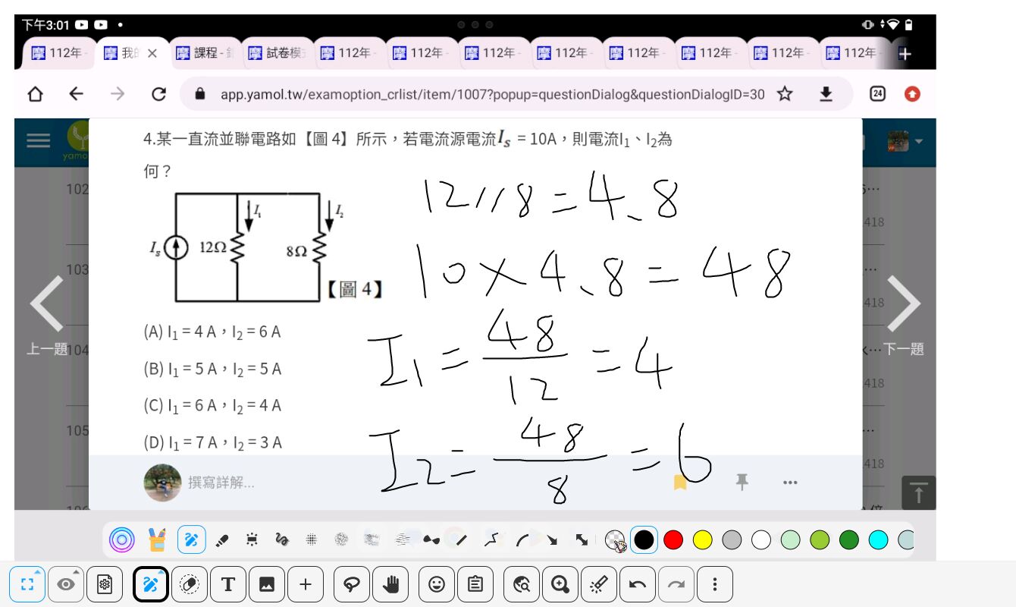The width and height of the screenshot is (1016, 607).
Task: Toggle the pin on the question
Action: (742, 482)
